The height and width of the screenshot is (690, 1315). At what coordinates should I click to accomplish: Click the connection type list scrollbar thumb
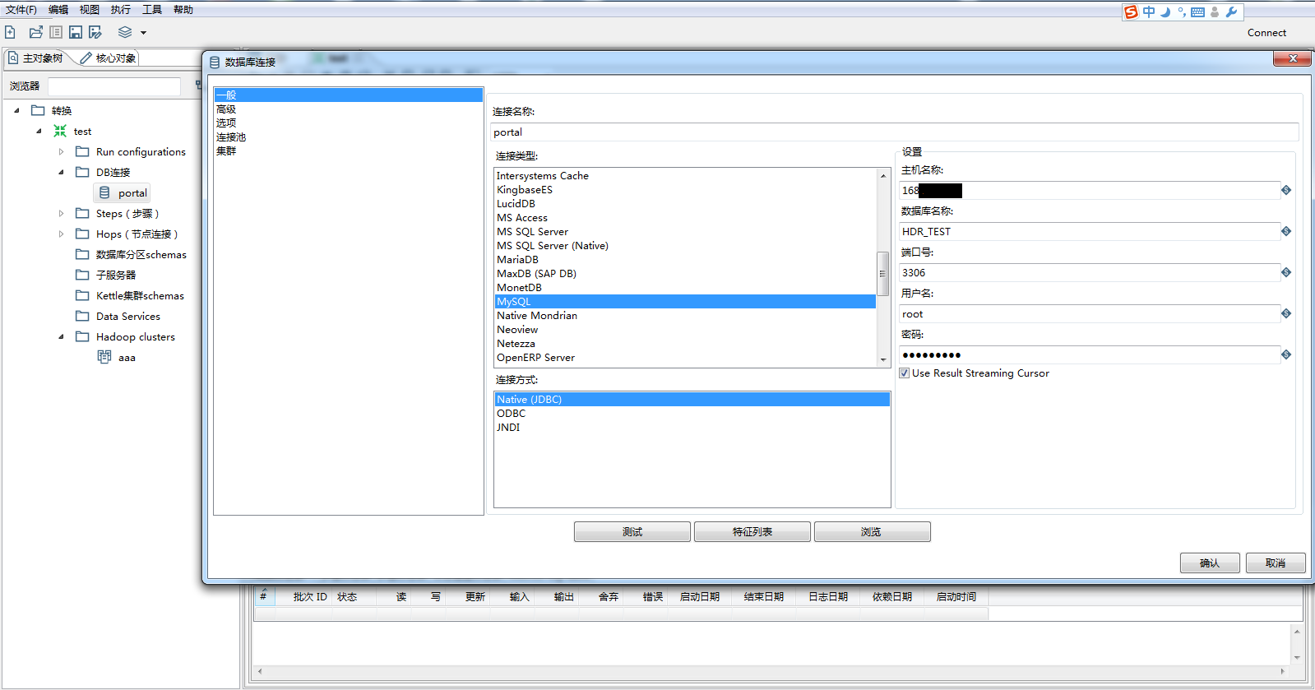(x=882, y=273)
